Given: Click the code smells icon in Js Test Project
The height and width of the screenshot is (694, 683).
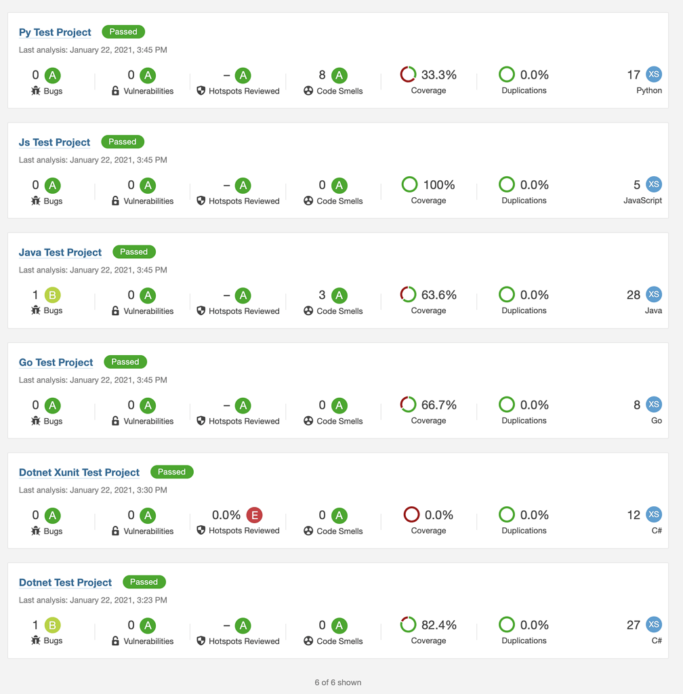Looking at the screenshot, I should click(x=308, y=201).
